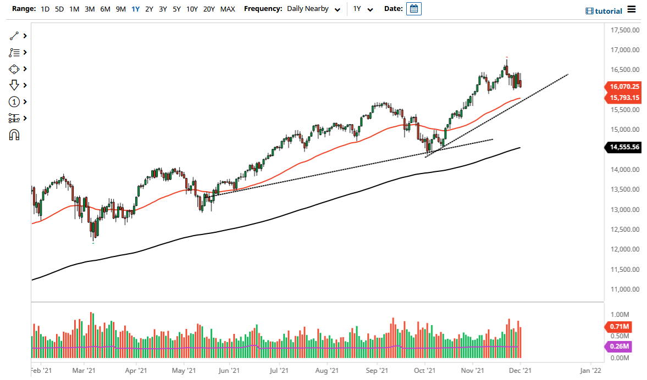Image resolution: width=647 pixels, height=380 pixels.
Task: Select the measurement tool
Action: pyautogui.click(x=15, y=118)
